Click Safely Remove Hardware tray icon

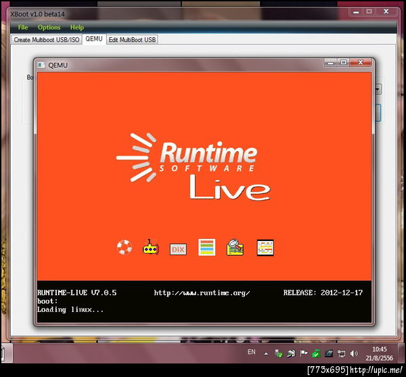(278, 353)
